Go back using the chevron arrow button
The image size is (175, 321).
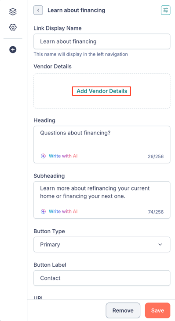point(38,10)
